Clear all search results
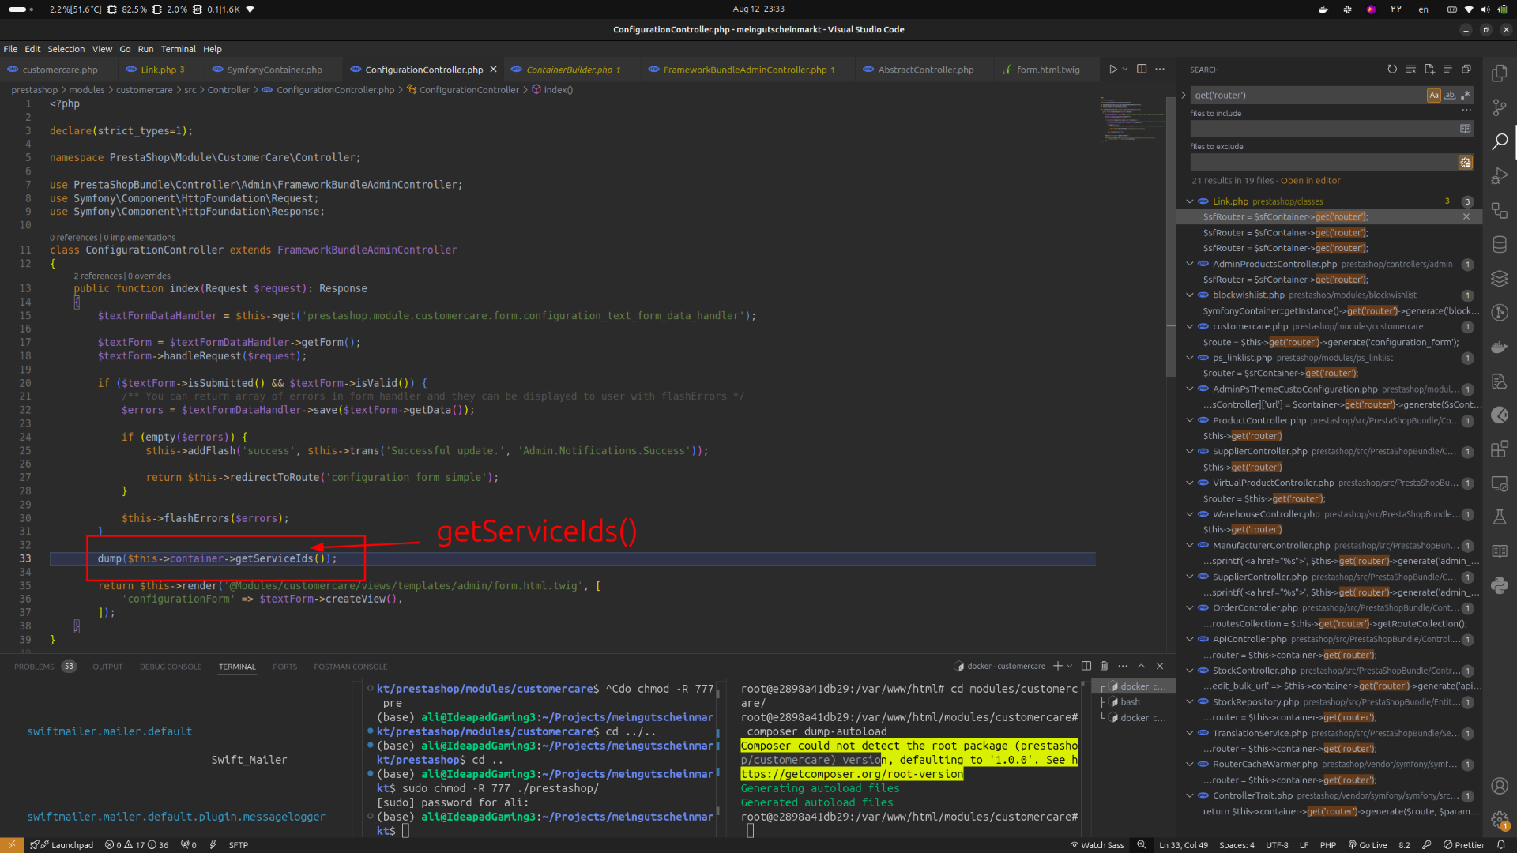 (x=1410, y=70)
